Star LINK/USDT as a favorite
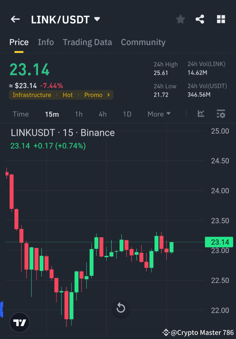The width and height of the screenshot is (236, 339). pos(180,19)
